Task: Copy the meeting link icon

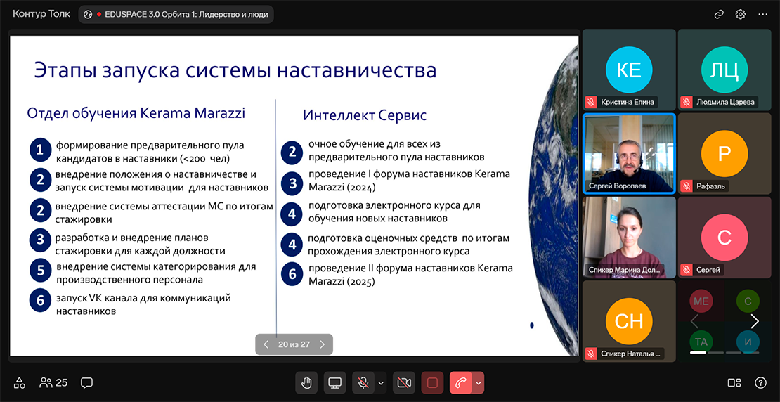Action: tap(719, 15)
